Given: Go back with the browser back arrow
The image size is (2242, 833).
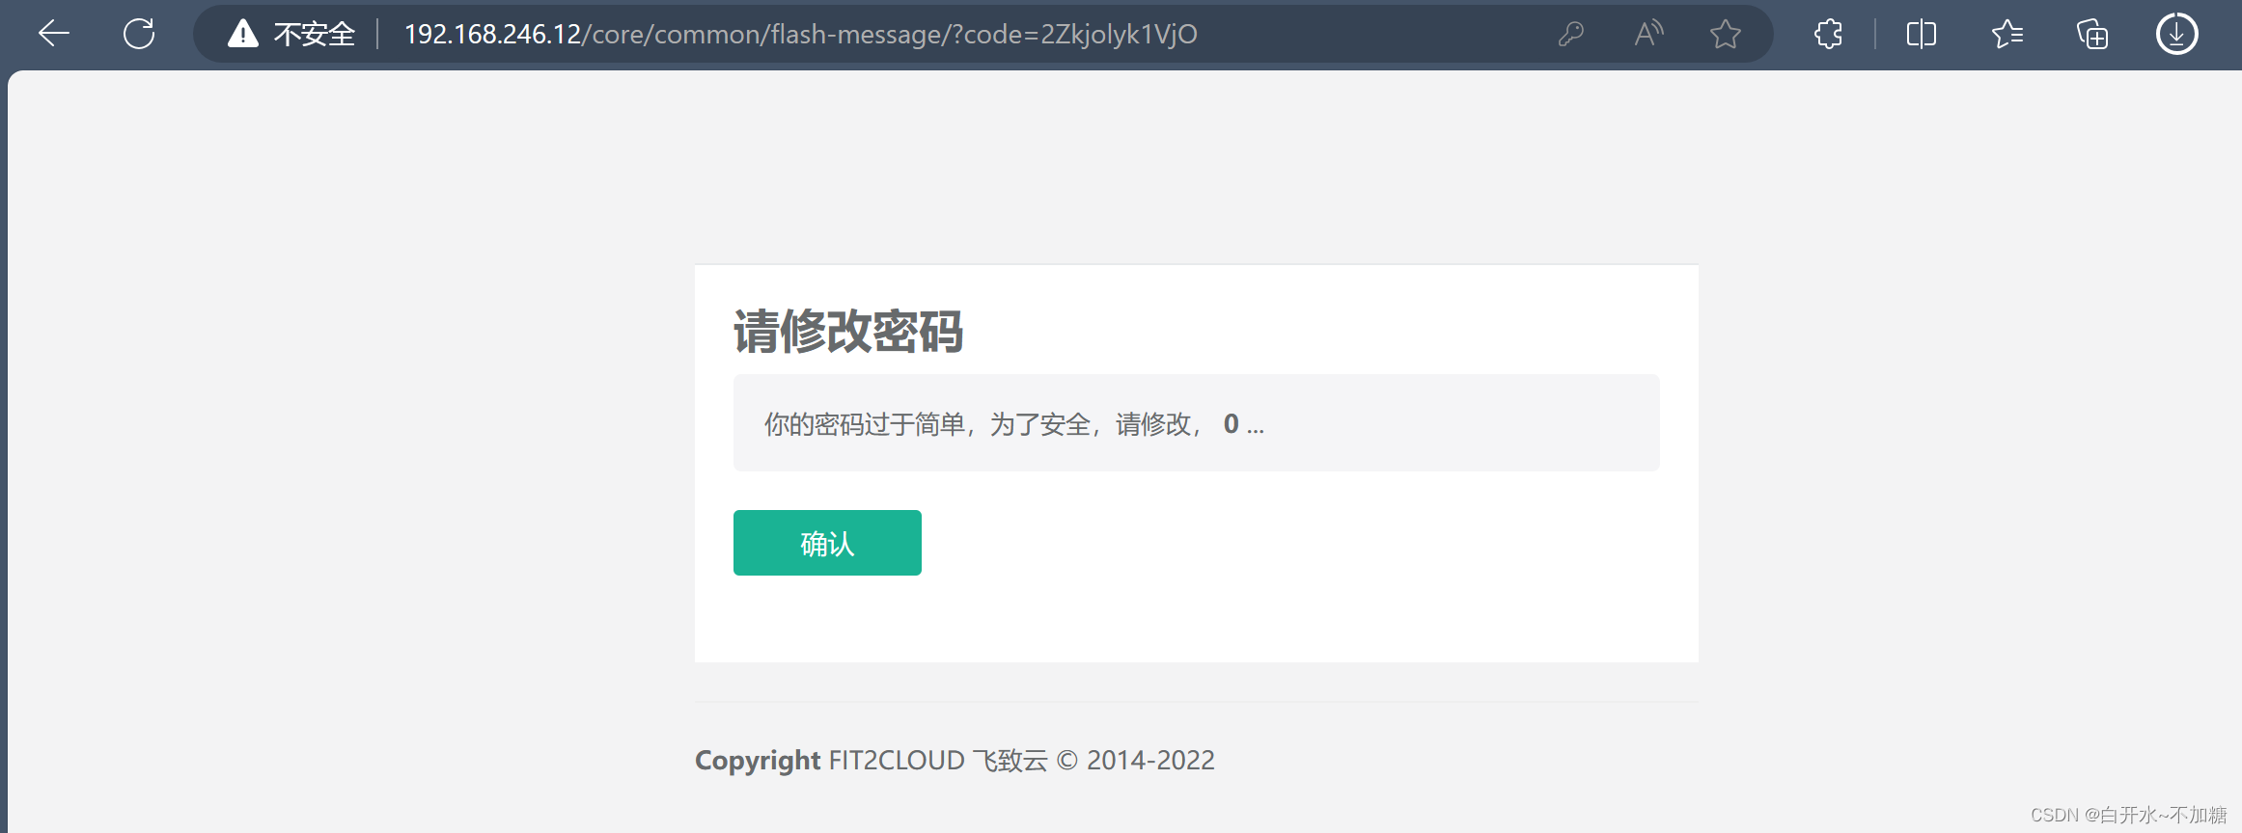Looking at the screenshot, I should coord(54,34).
